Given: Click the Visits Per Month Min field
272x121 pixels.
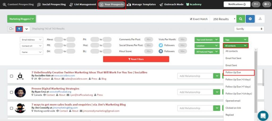Looking at the screenshot, I should [x=182, y=39].
